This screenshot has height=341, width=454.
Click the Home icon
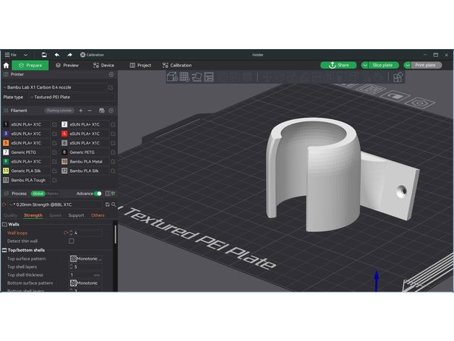(6, 65)
